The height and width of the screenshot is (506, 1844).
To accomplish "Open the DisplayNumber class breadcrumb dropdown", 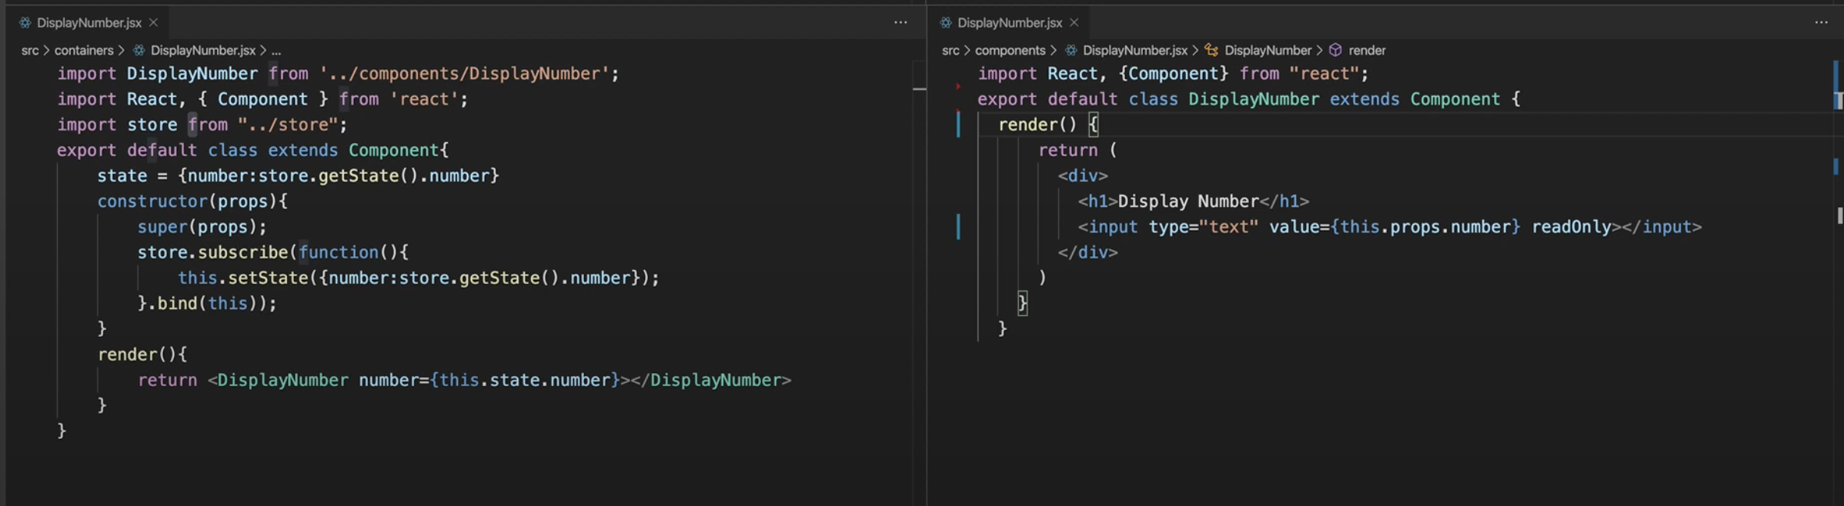I will tap(1268, 50).
